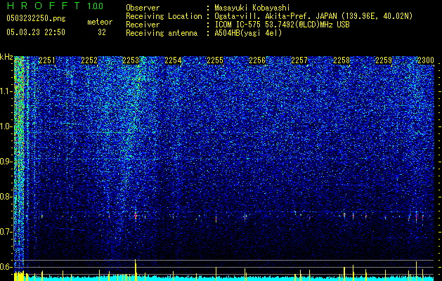Click the 0.7 kHz axis label

(6, 232)
